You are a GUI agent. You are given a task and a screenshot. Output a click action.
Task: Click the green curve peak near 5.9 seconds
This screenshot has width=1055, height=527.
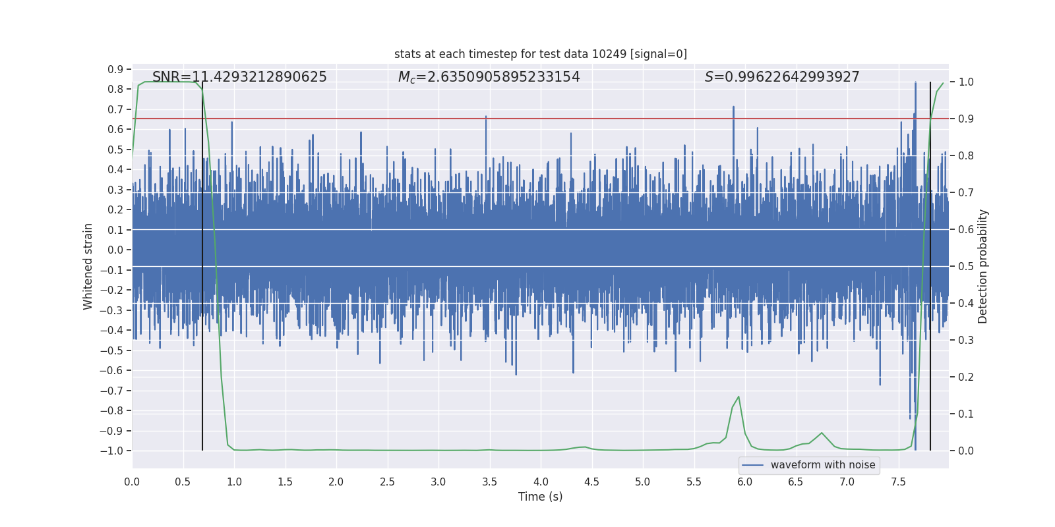click(738, 397)
